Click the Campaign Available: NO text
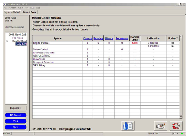 [75, 129]
